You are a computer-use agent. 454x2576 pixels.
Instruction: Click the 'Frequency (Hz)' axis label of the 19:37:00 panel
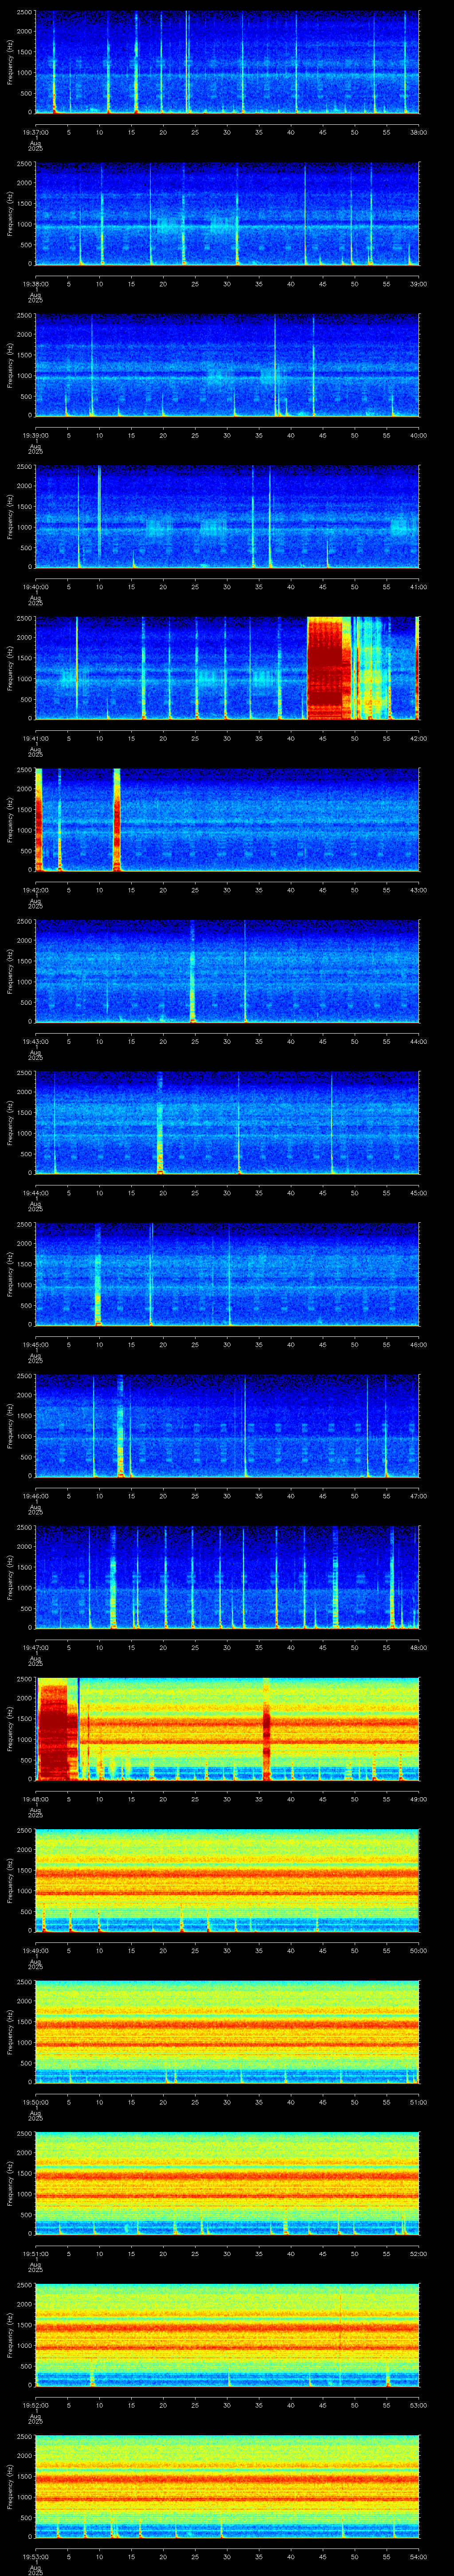click(10, 63)
